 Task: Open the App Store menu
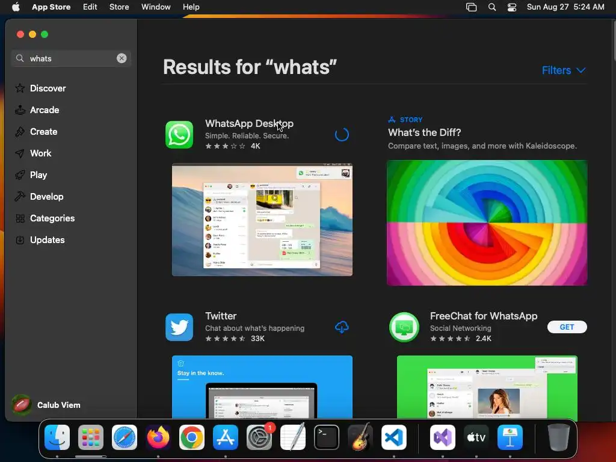(x=51, y=7)
